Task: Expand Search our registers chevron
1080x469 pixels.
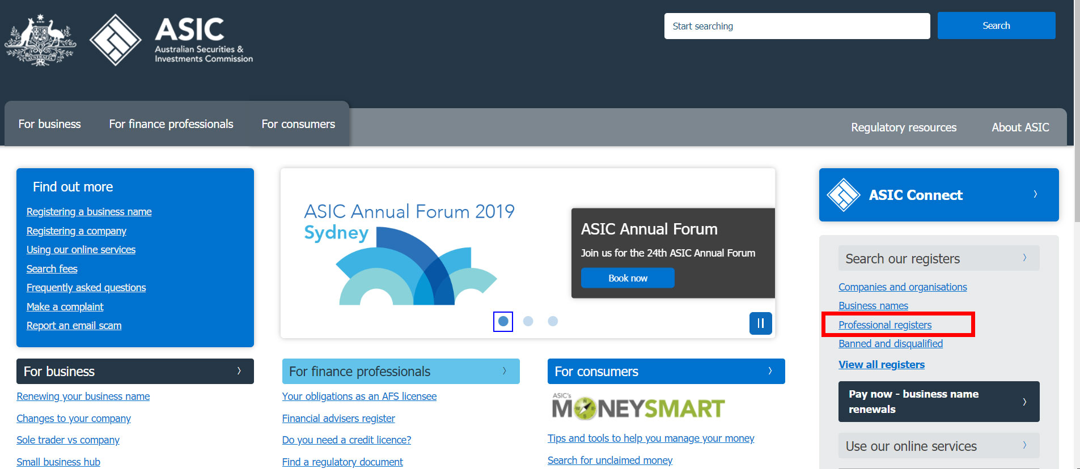Action: coord(1024,258)
